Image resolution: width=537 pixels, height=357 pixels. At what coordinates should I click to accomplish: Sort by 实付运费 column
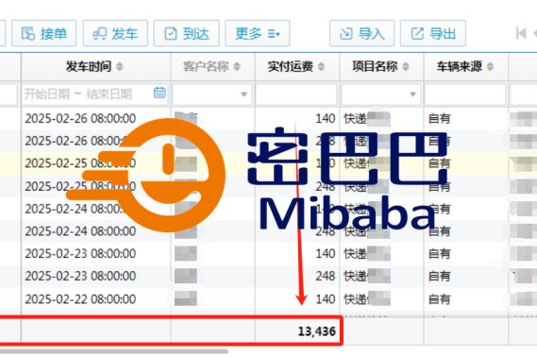click(x=321, y=66)
